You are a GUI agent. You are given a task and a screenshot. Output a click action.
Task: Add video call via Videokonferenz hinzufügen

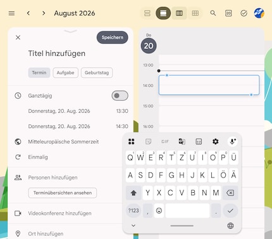tap(59, 213)
